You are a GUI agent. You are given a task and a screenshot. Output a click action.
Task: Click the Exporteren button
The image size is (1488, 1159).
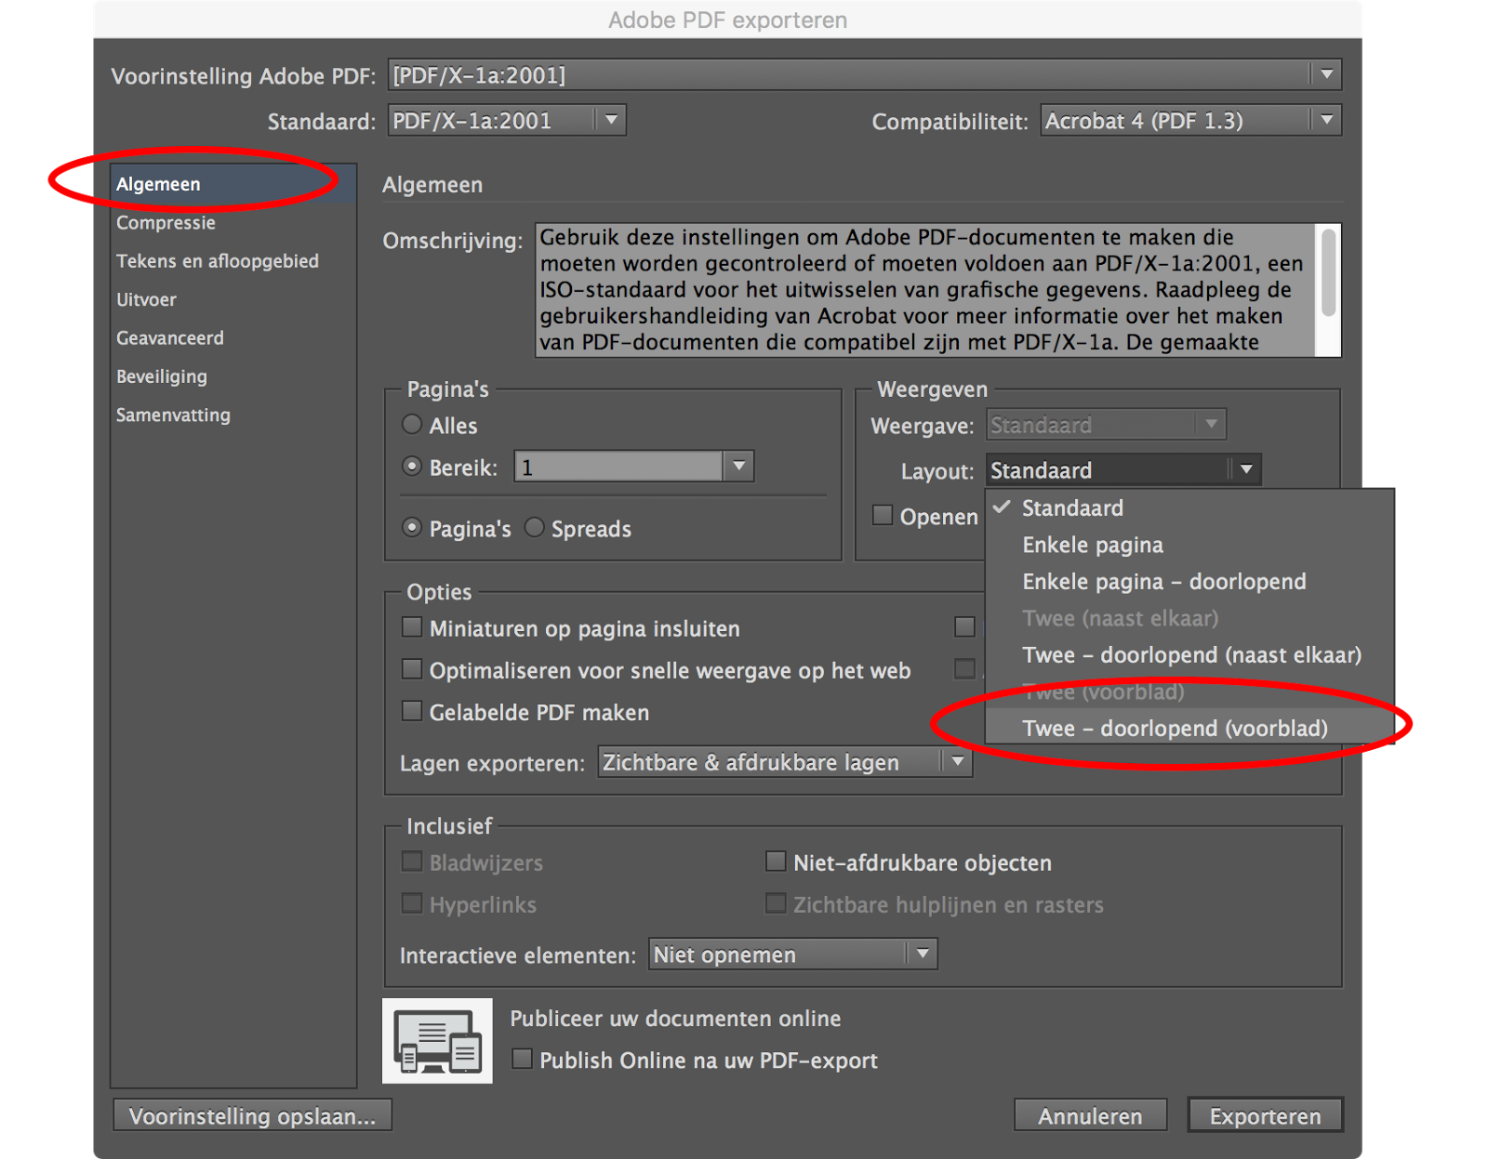(1265, 1115)
